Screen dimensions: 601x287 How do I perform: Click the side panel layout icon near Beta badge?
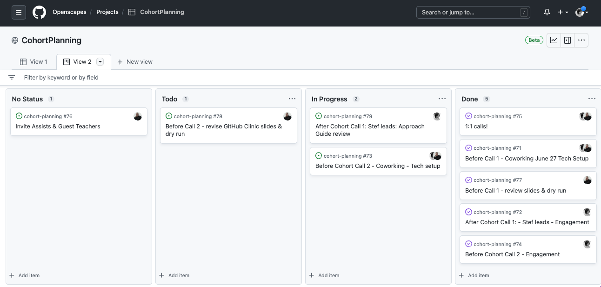(x=568, y=40)
